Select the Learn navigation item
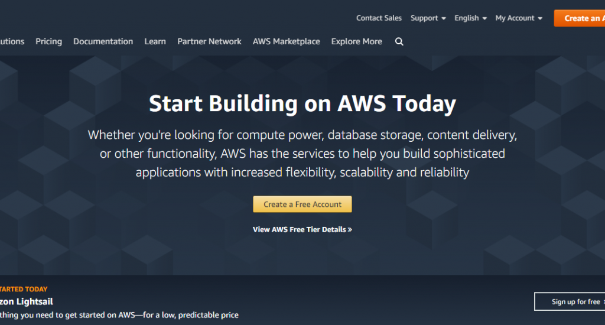605x325 pixels. pyautogui.click(x=155, y=41)
